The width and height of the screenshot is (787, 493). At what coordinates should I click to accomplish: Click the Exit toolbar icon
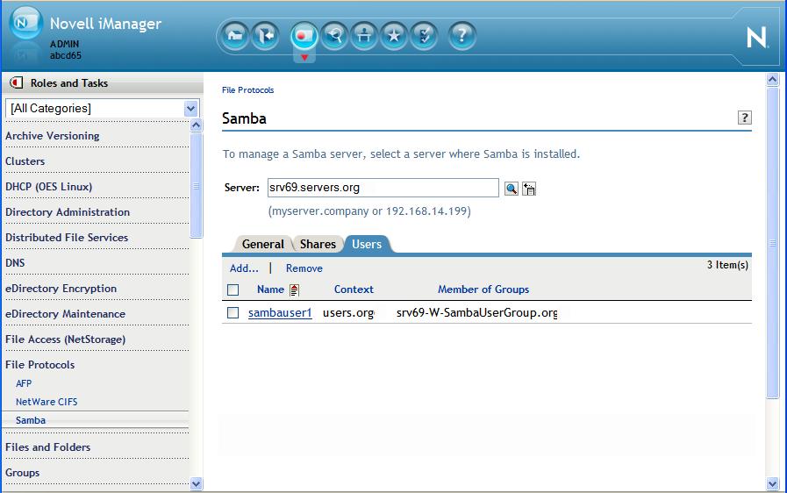pyautogui.click(x=265, y=36)
